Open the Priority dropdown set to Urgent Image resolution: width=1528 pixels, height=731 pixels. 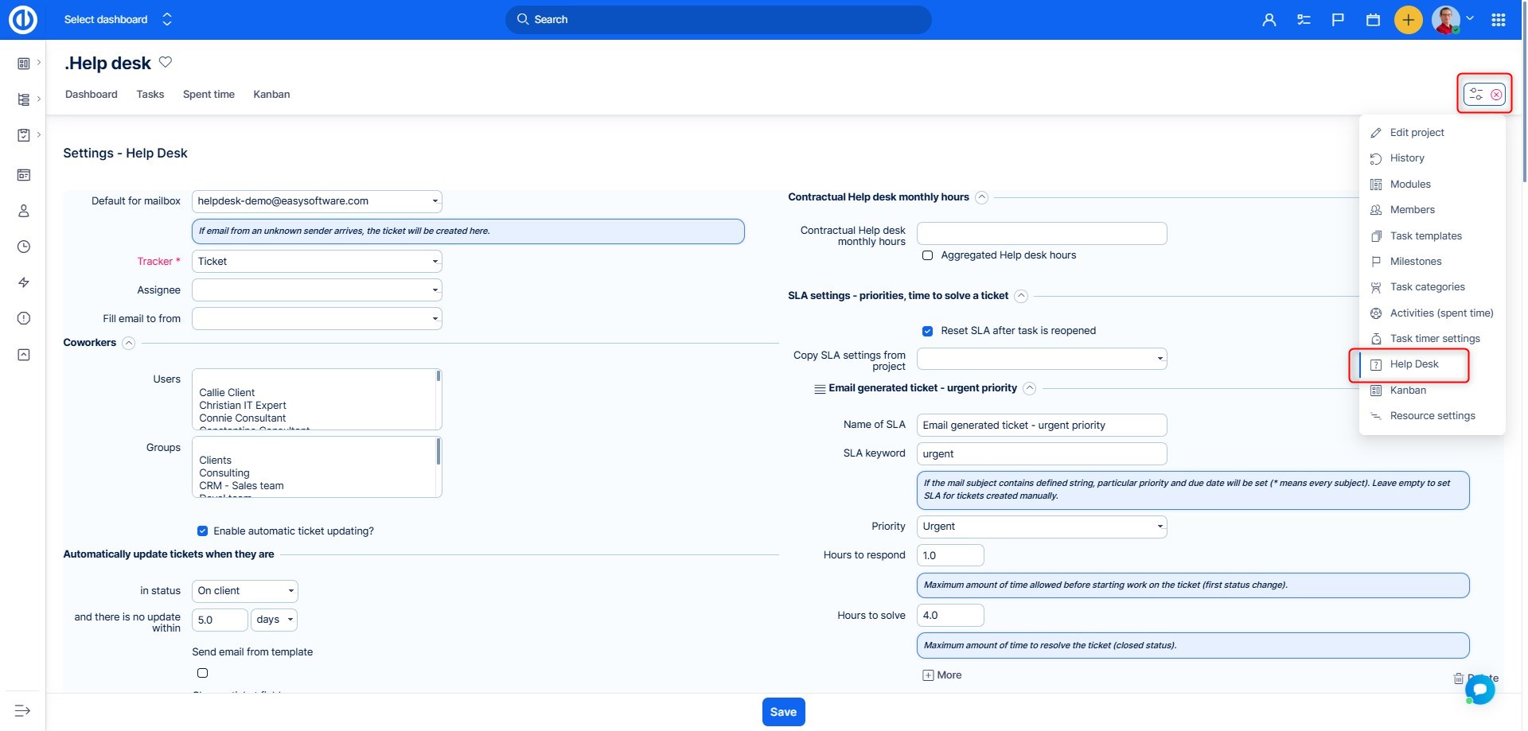click(1041, 527)
